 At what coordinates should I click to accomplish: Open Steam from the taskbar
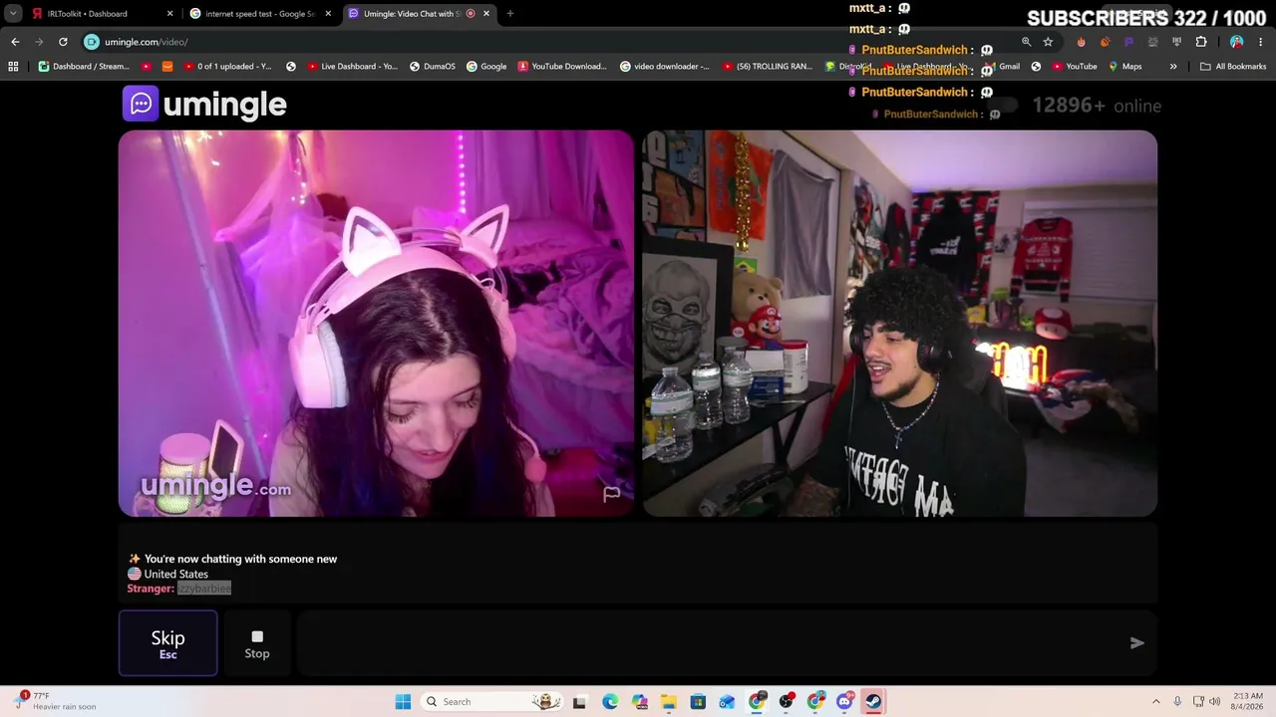873,702
